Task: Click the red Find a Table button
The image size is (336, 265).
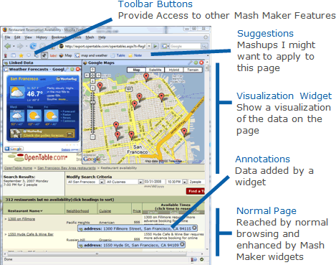Action: coord(196,191)
